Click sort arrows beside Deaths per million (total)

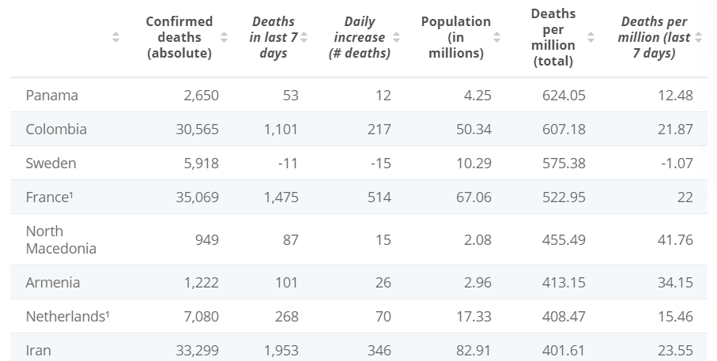click(x=591, y=37)
